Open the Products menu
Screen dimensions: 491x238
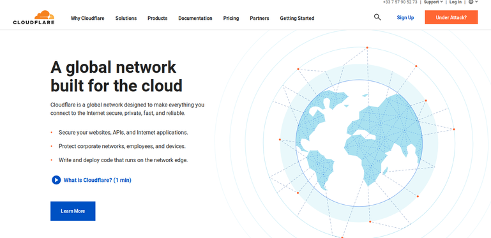pos(158,18)
